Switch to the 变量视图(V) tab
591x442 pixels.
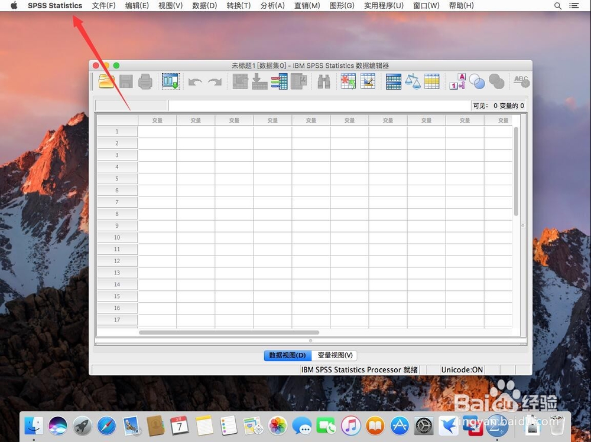click(x=335, y=355)
